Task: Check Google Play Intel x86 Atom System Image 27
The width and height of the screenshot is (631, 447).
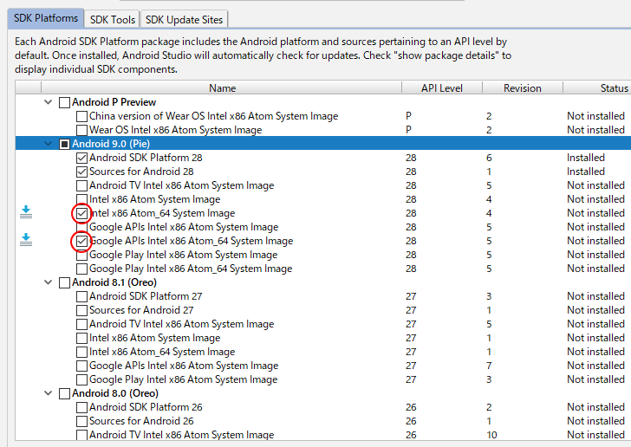Action: point(81,379)
